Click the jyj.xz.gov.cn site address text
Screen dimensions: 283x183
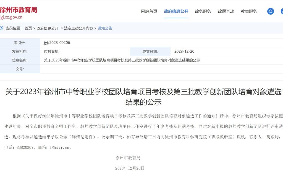[x=11, y=17]
